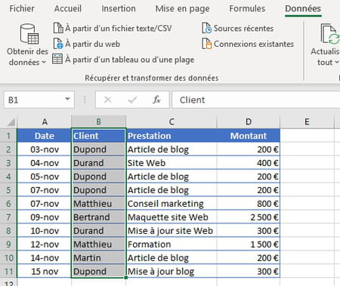Click the text/CSV file import icon
This screenshot has height=286, width=340.
(58, 28)
